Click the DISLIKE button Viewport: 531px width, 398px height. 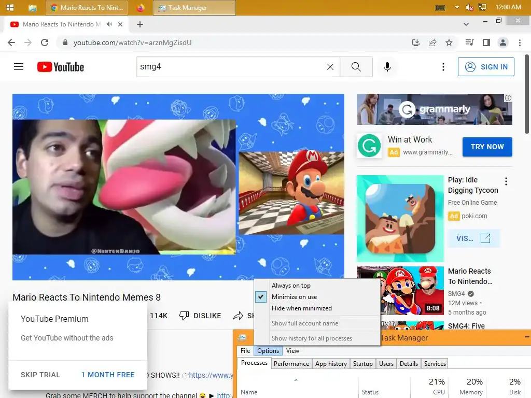click(x=200, y=316)
